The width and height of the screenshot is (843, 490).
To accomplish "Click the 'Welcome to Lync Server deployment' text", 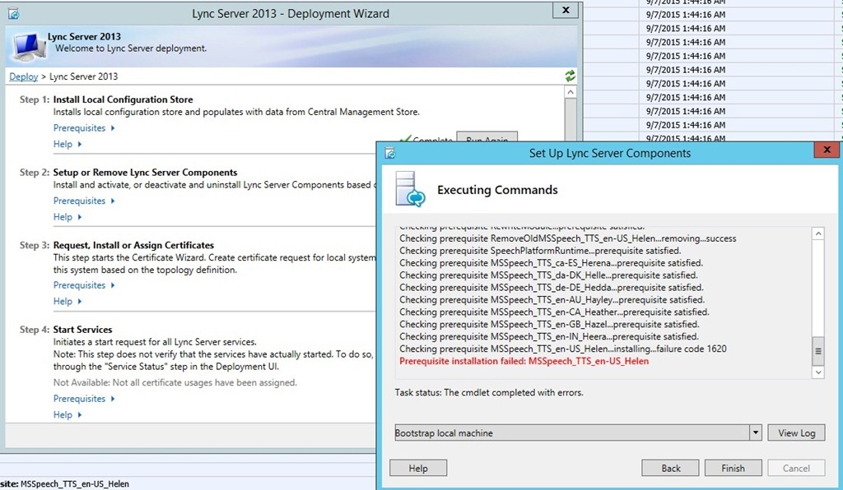I will 131,49.
